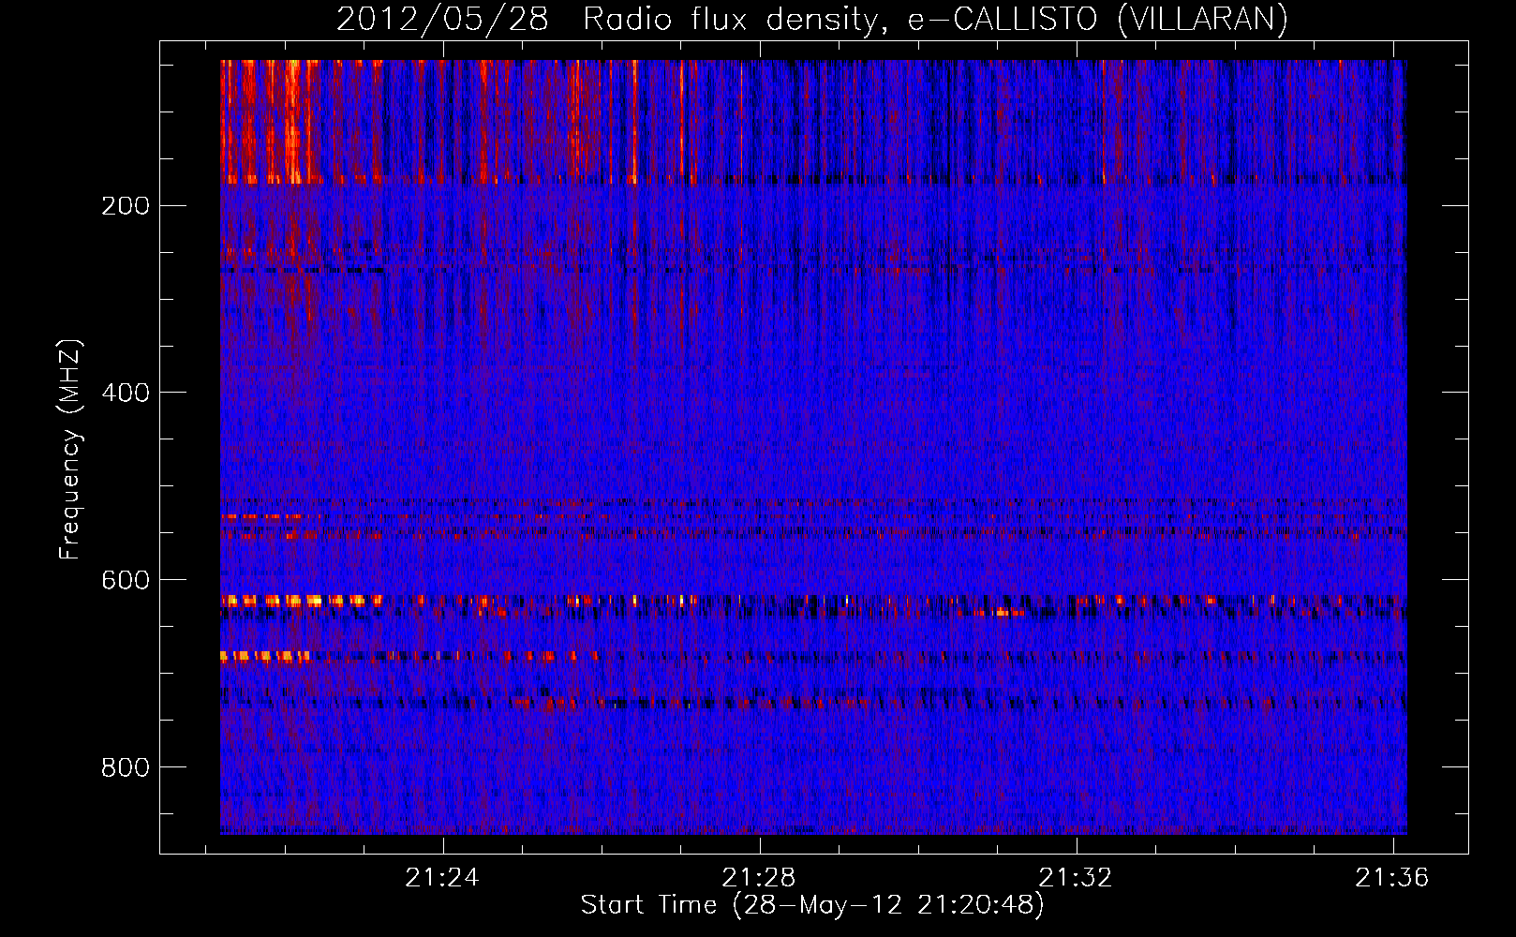The height and width of the screenshot is (937, 1516).
Task: Click the 800 frequency tick label
Action: click(x=126, y=767)
